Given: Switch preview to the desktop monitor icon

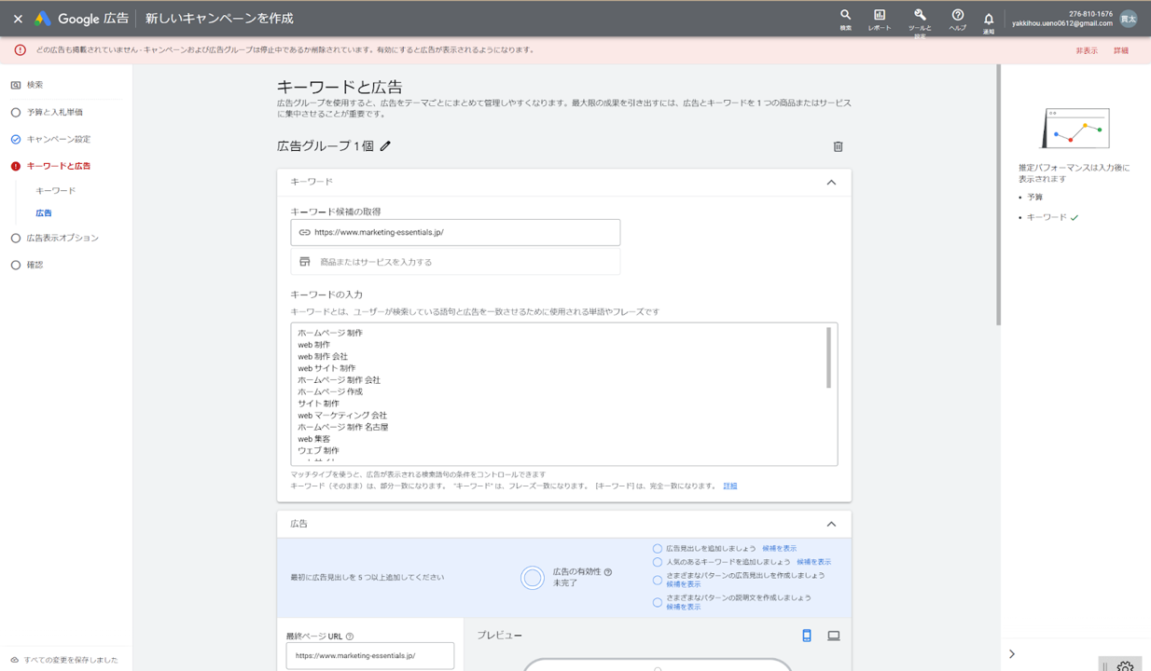Looking at the screenshot, I should click(834, 636).
